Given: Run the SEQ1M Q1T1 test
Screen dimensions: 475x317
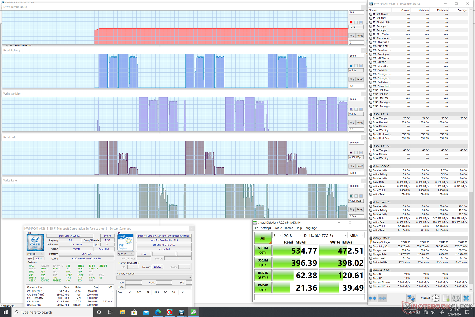Looking at the screenshot, I should pos(263,263).
